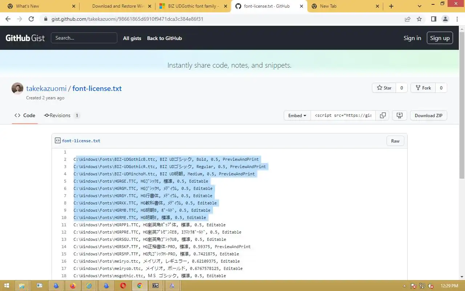The height and width of the screenshot is (291, 465).
Task: Reload the page with the refresh icon
Action: click(x=31, y=19)
